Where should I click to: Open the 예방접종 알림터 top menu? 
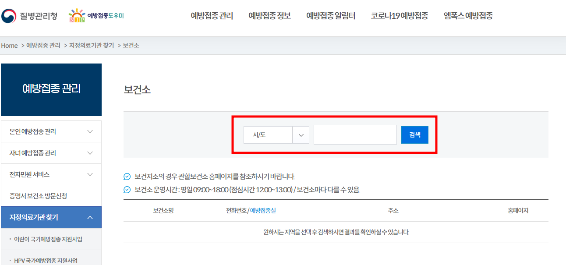[331, 16]
